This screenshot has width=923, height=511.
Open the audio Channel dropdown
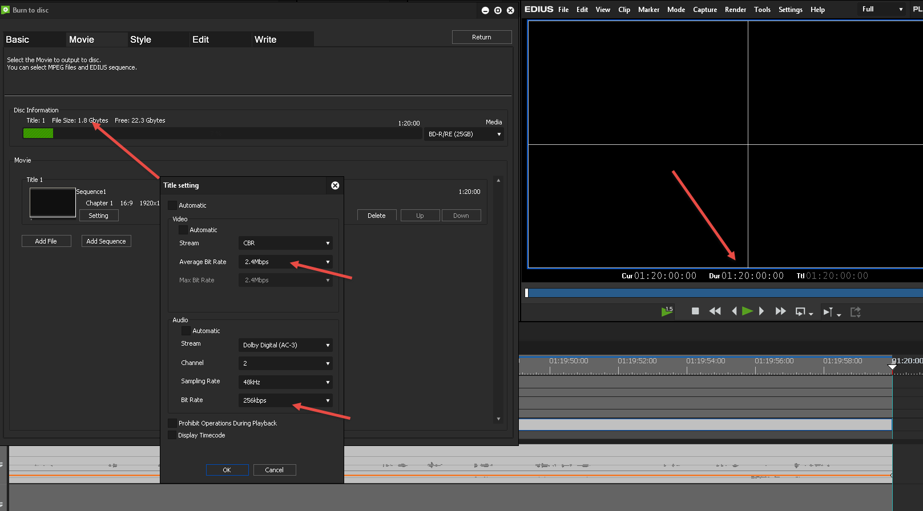pos(285,363)
